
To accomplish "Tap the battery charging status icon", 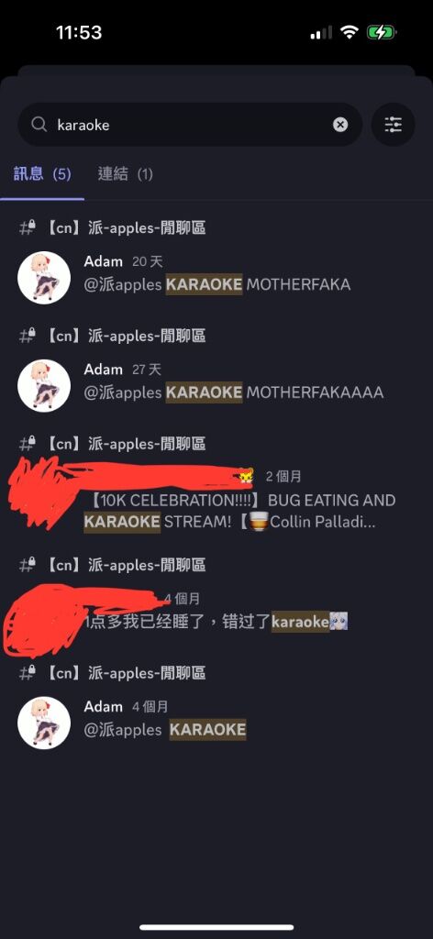I will click(x=382, y=32).
